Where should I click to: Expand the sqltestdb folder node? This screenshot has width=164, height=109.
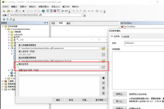coord(9,35)
